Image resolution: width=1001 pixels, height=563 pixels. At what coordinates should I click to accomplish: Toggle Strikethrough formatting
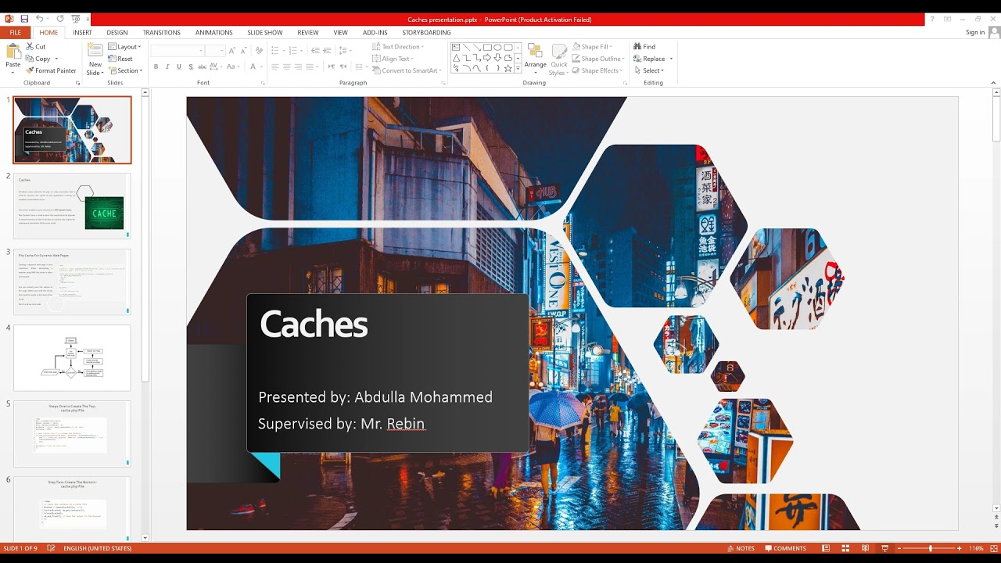[200, 67]
